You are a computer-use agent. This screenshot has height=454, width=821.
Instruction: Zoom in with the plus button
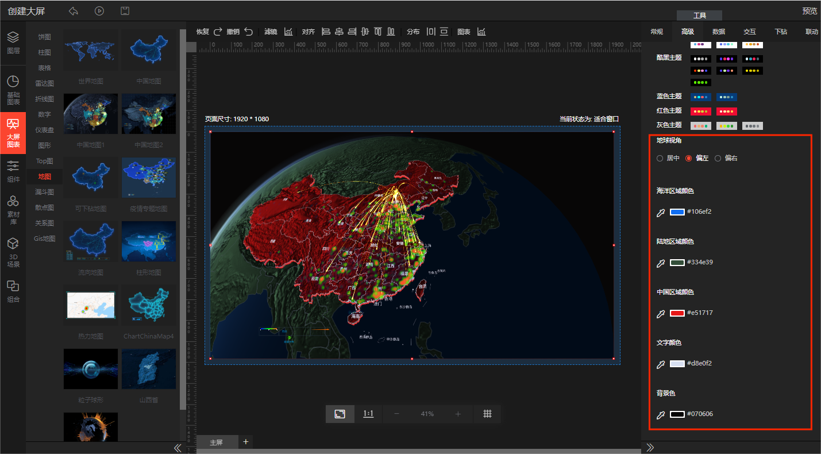click(458, 414)
